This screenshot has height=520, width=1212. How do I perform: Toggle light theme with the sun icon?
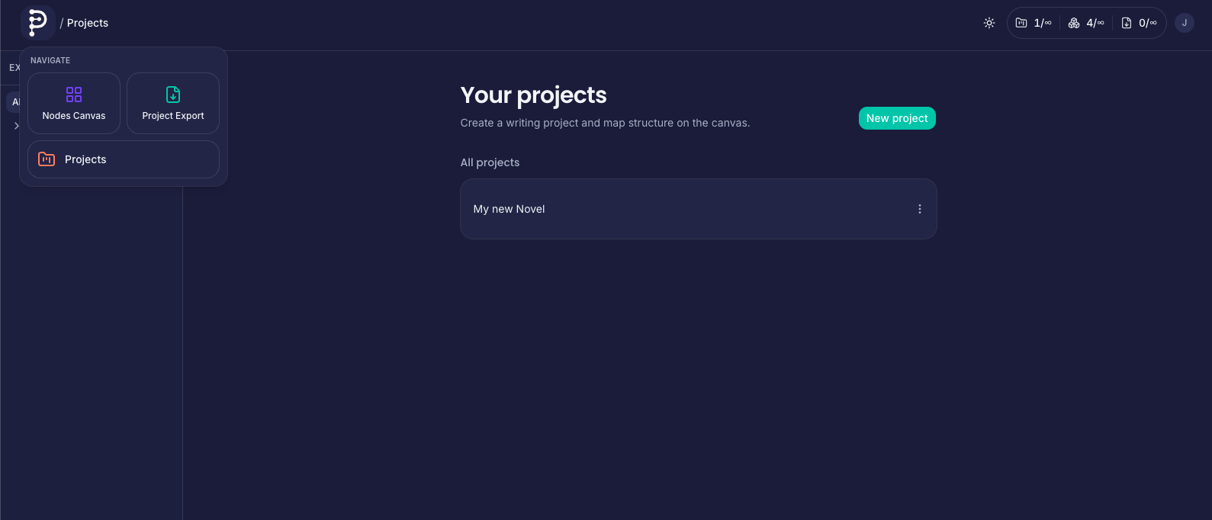(x=989, y=23)
